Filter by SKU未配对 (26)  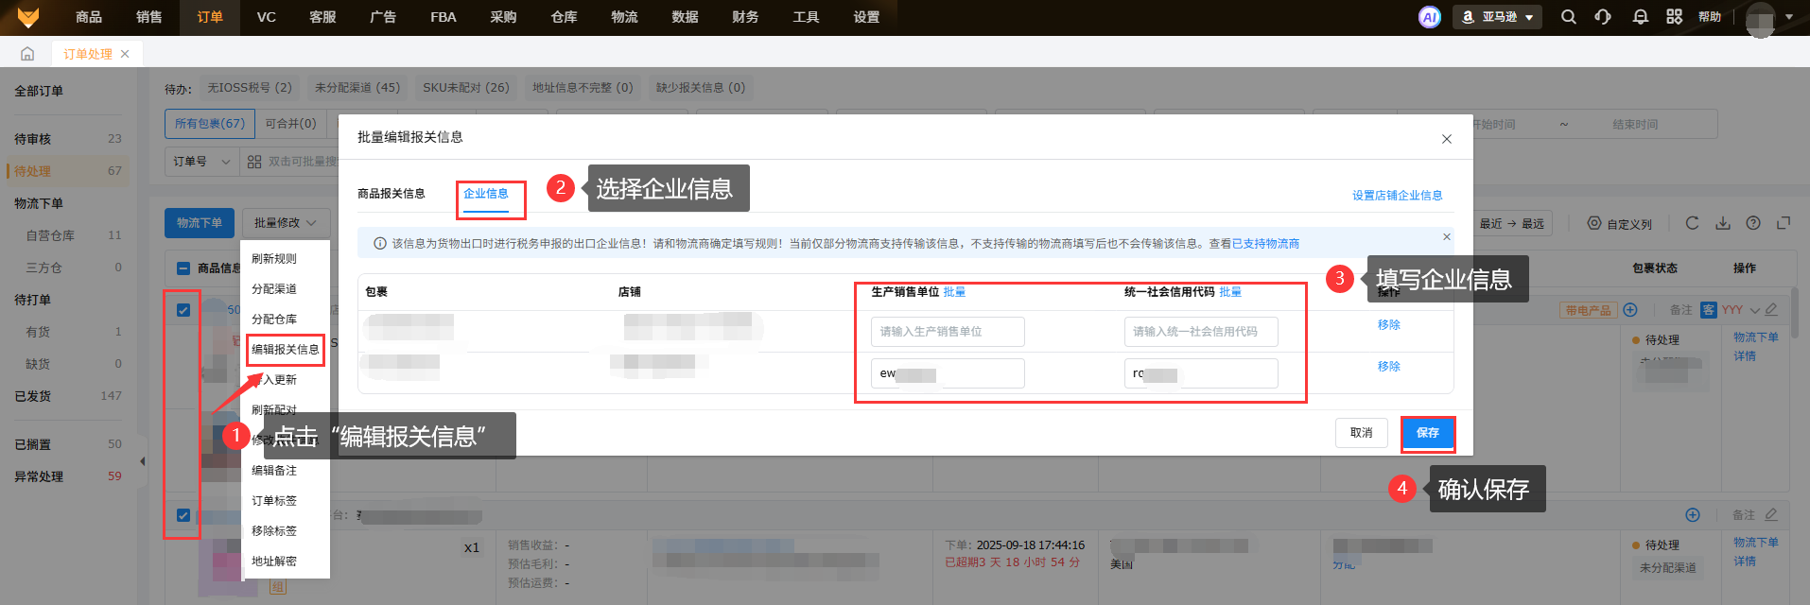pos(466,88)
